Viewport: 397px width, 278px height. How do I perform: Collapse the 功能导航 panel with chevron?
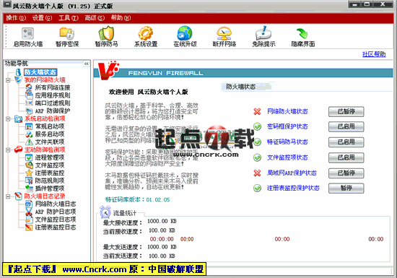87,64
